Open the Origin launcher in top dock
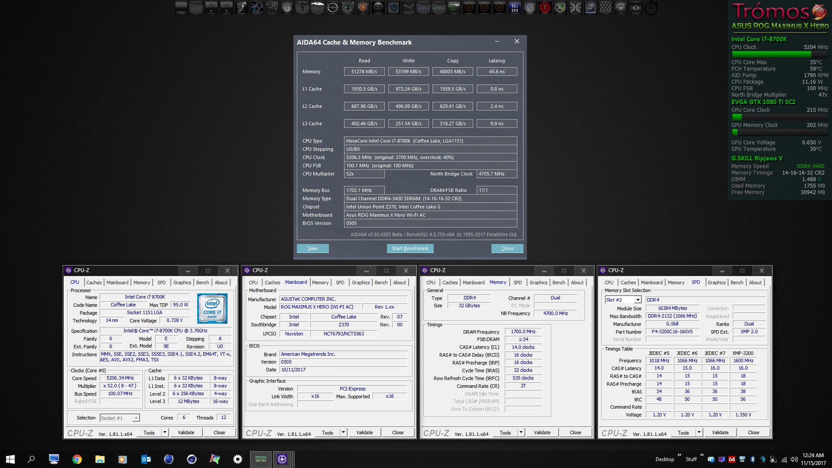Image resolution: width=832 pixels, height=468 pixels. tap(363, 7)
